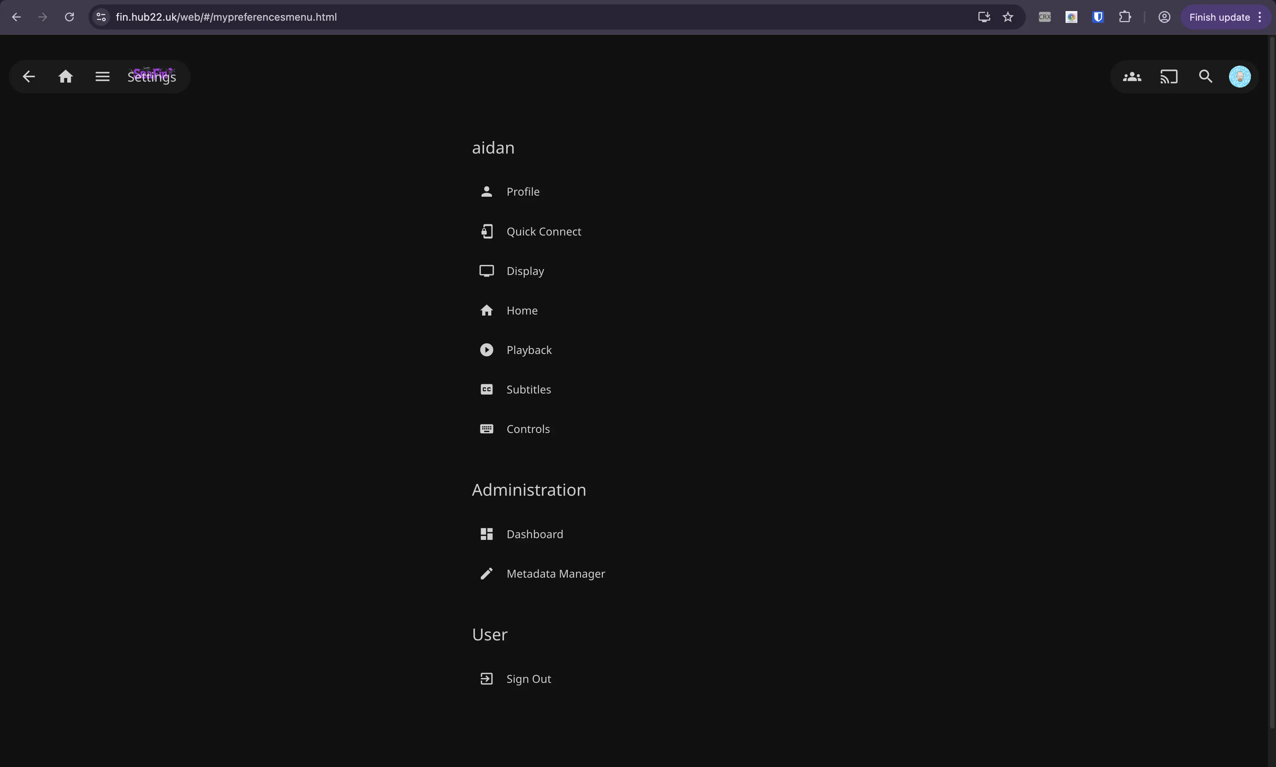Screen dimensions: 1276x767
Task: Sign Out of the aidan account
Action: (x=528, y=679)
